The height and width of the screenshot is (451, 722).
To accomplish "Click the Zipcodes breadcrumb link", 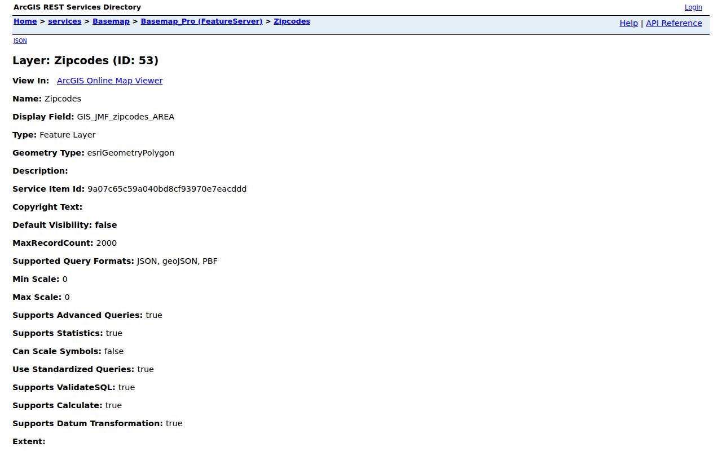I will coord(292,21).
